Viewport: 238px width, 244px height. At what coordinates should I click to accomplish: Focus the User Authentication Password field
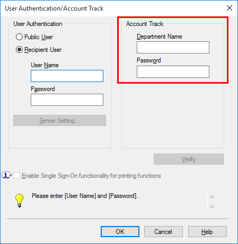tap(67, 100)
